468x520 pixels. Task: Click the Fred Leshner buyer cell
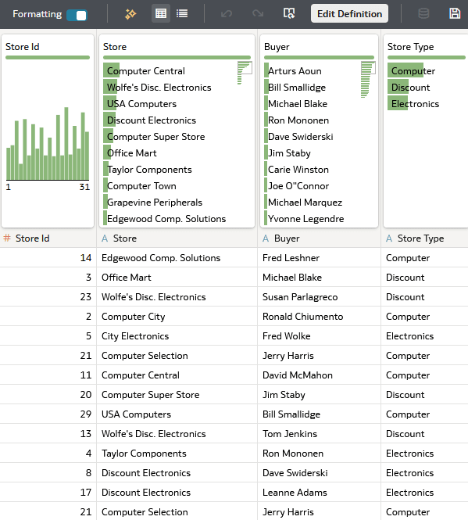point(320,258)
